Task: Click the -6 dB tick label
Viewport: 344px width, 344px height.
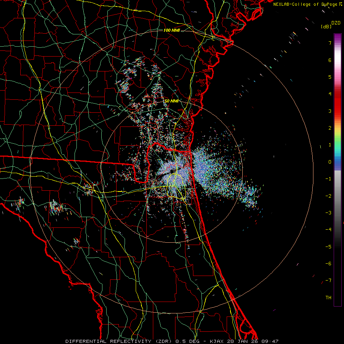Action: (x=328, y=264)
